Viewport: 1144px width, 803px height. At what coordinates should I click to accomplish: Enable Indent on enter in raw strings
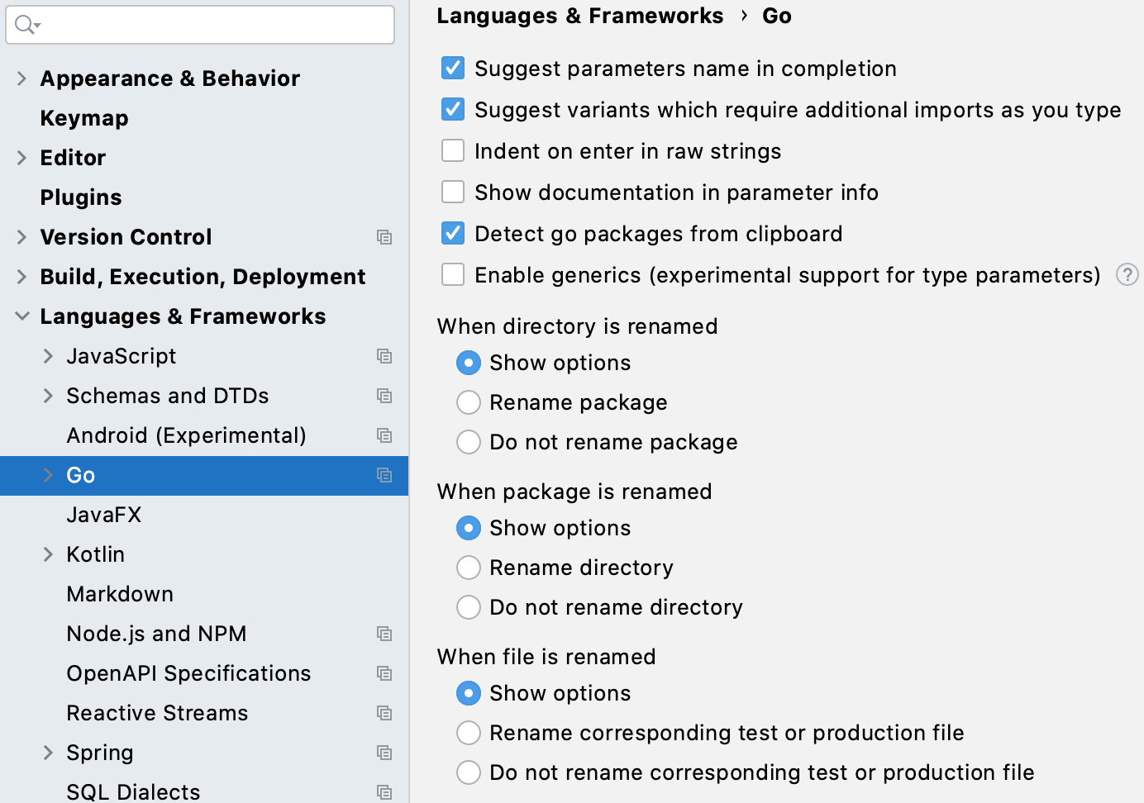(x=453, y=150)
